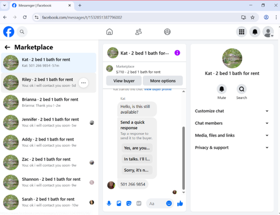
Task: Send quick reply 'In talks. I'll l...'
Action: (137, 159)
